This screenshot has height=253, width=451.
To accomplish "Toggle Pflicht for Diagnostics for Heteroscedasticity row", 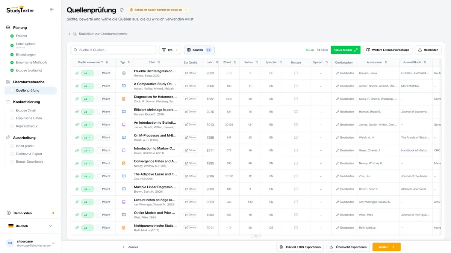I will 104,99.
